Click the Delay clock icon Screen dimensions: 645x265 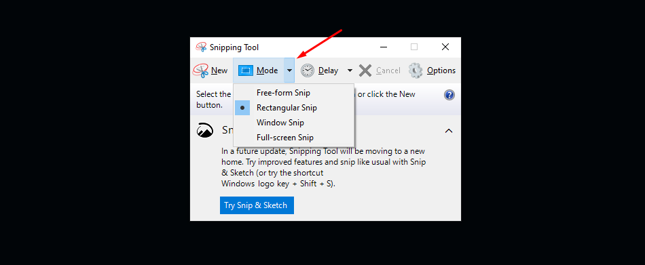308,70
